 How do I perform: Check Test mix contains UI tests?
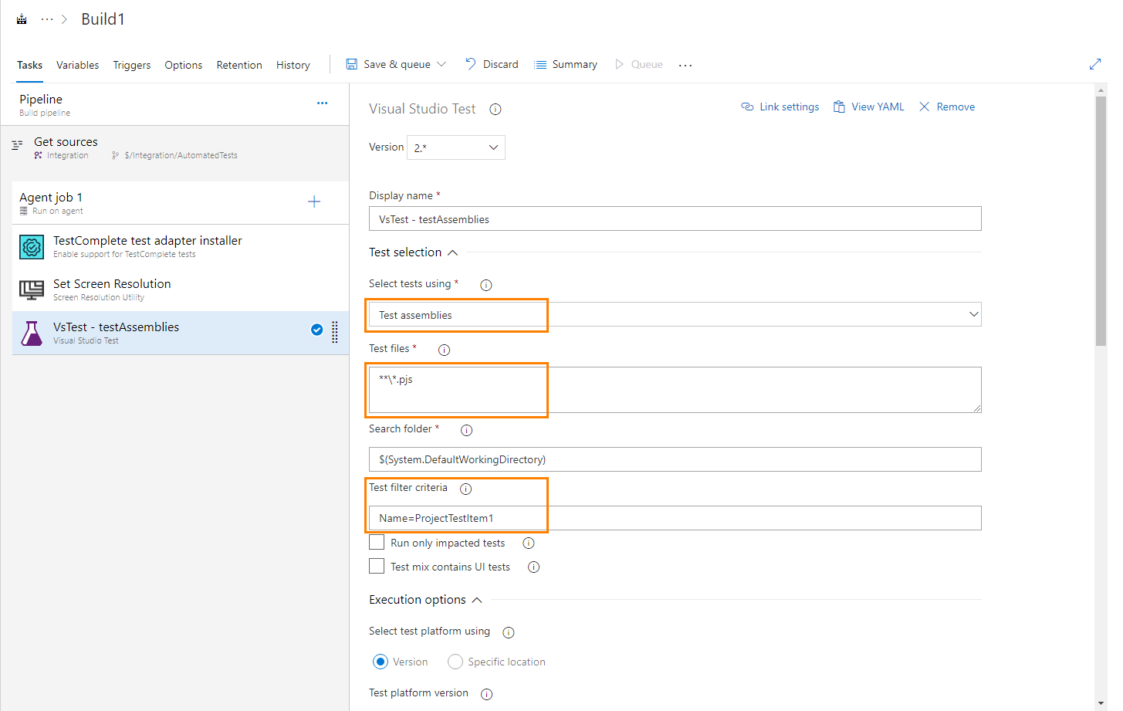377,566
